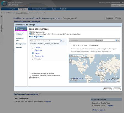Image resolution: width=124 pixels, height=113 pixels.
Task: Open the Campagnes menu tab
Action: (23, 9)
